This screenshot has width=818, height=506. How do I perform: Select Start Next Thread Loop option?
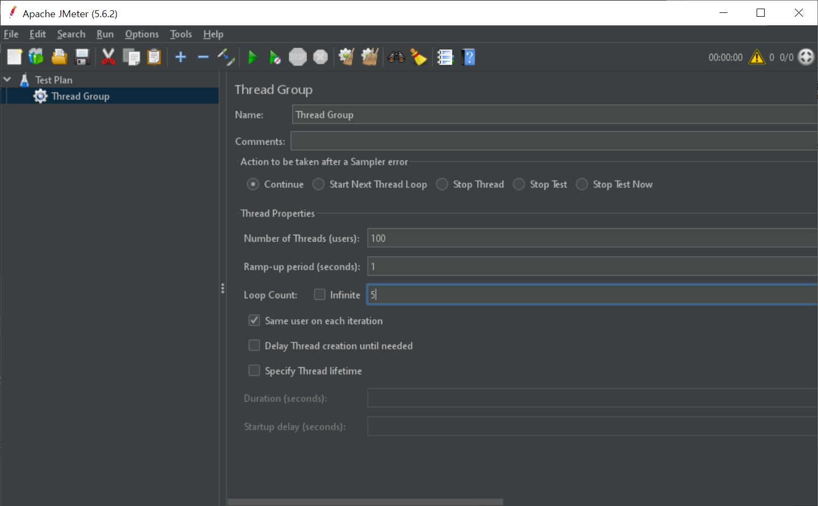[x=318, y=184]
